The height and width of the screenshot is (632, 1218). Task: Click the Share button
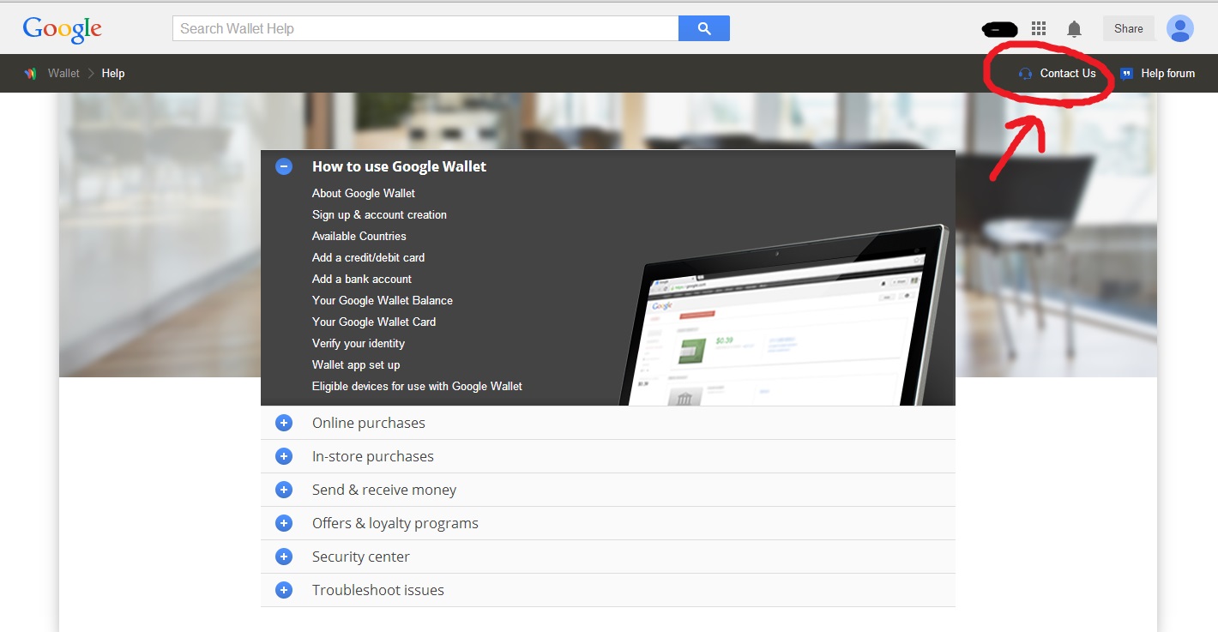tap(1129, 28)
